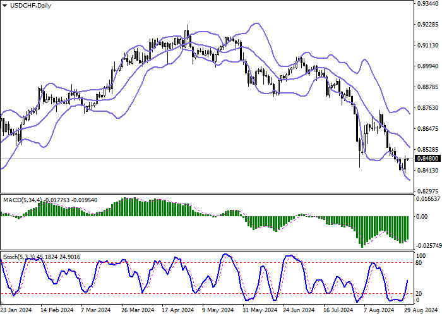Click the MACD scale value -0.025749
442x316 pixels.
tap(429, 246)
